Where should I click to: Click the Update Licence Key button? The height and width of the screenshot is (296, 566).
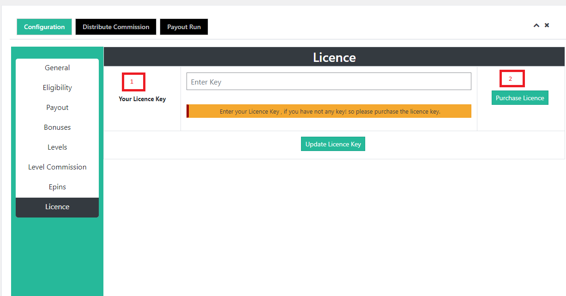coord(333,144)
